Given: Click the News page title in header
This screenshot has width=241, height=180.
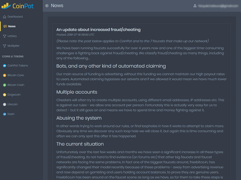Looking at the screenshot, I should 57,6.
